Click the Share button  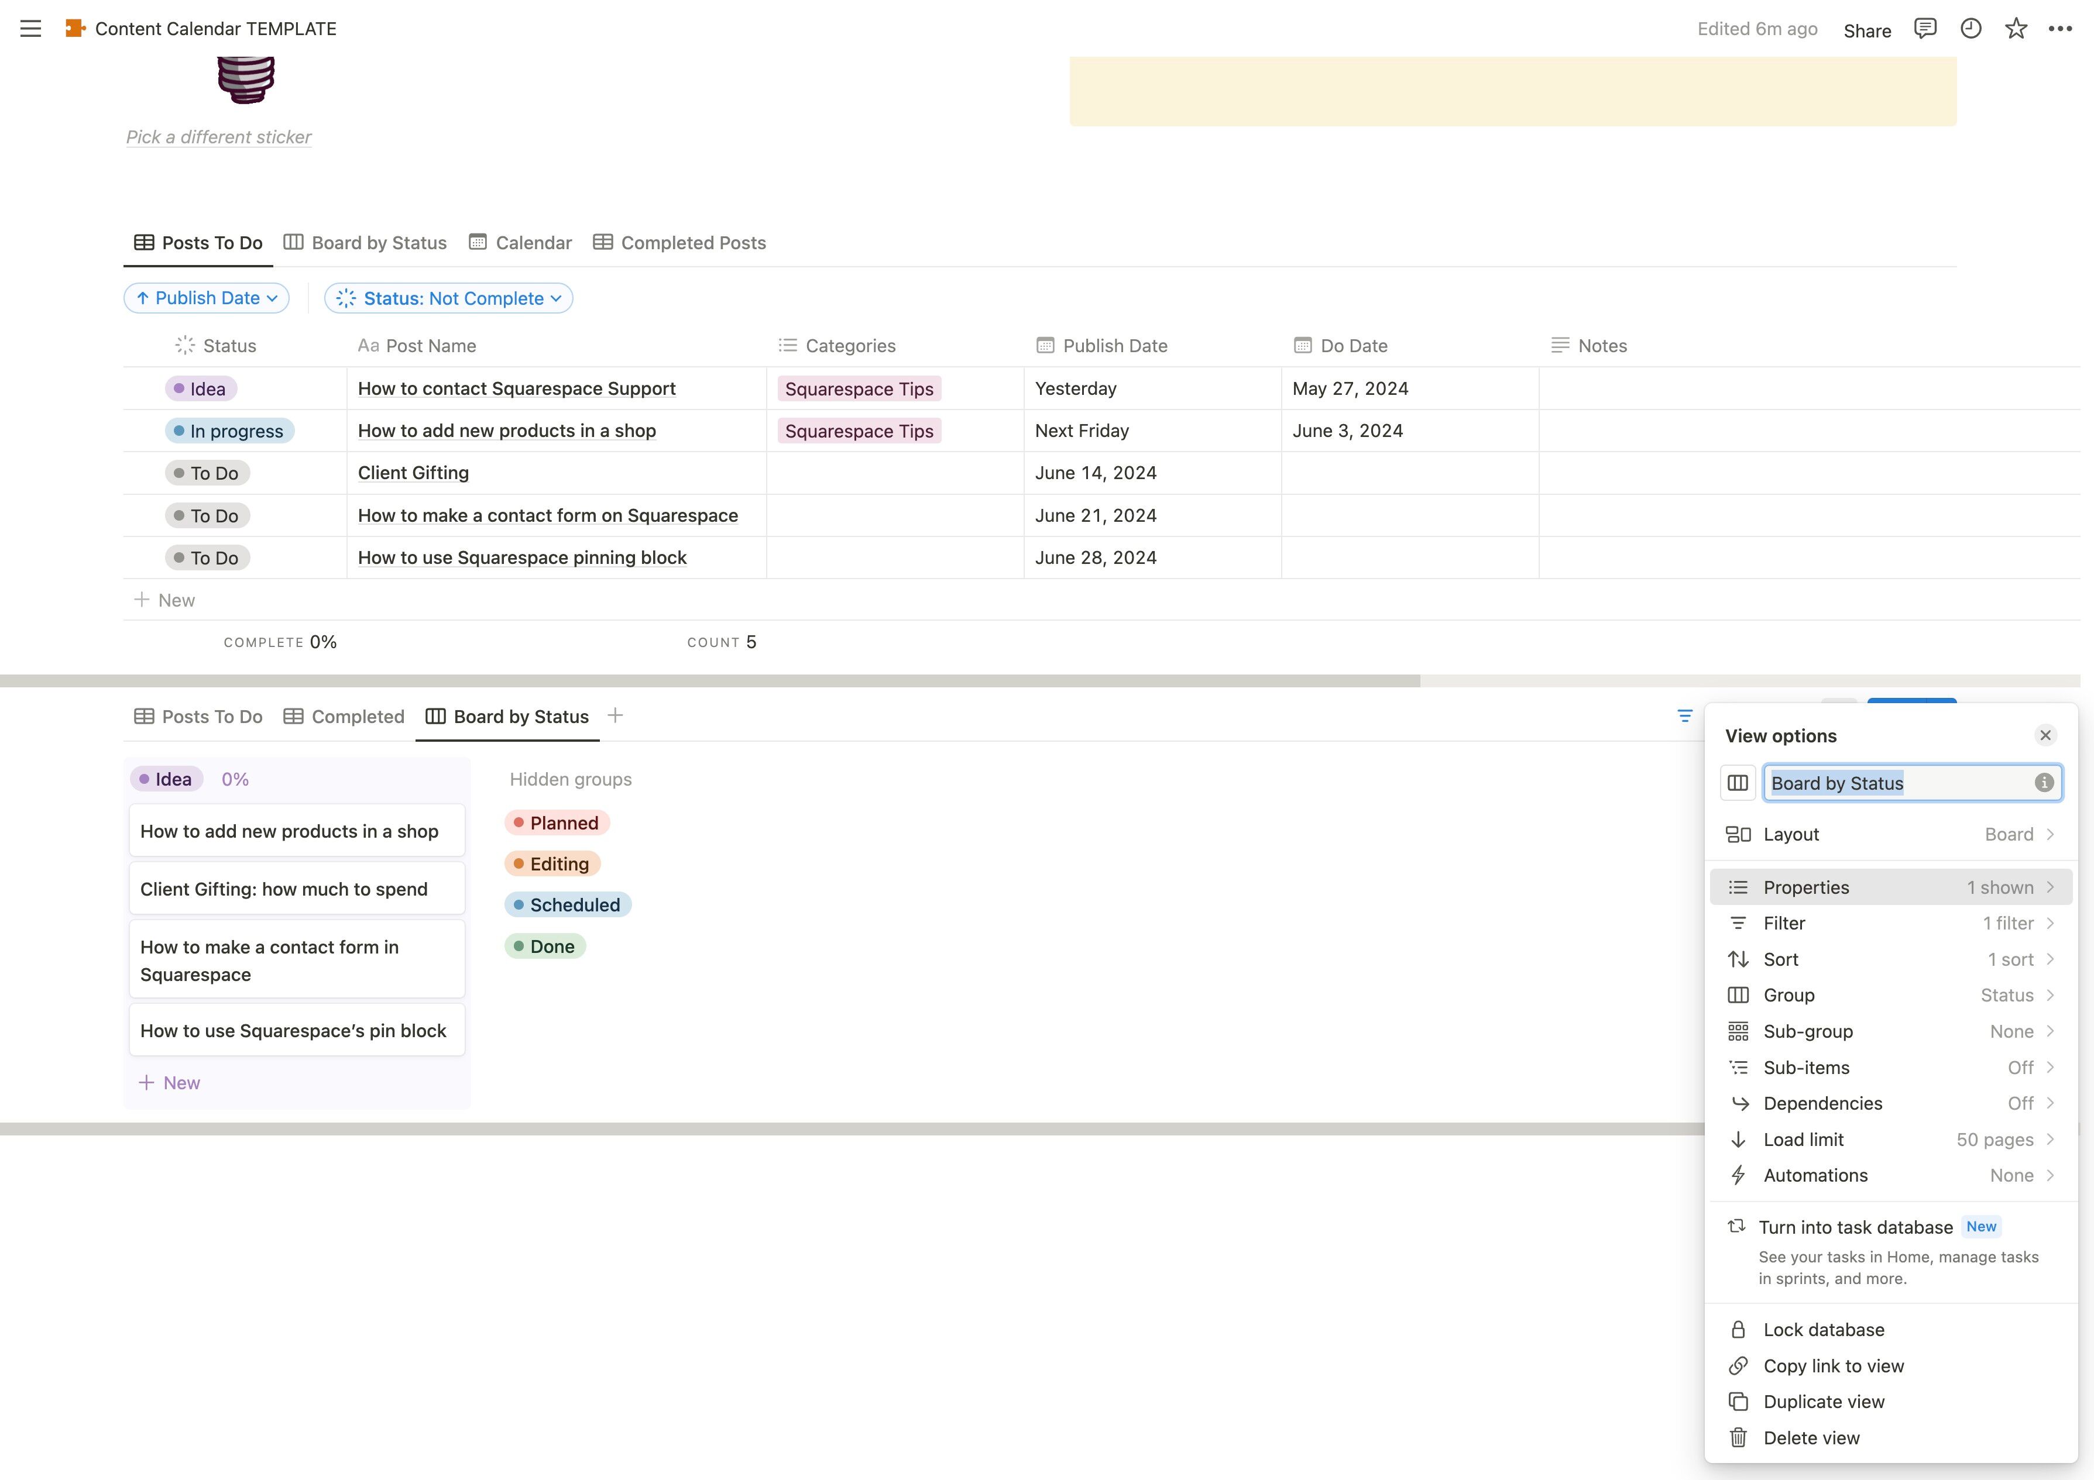1867,30
